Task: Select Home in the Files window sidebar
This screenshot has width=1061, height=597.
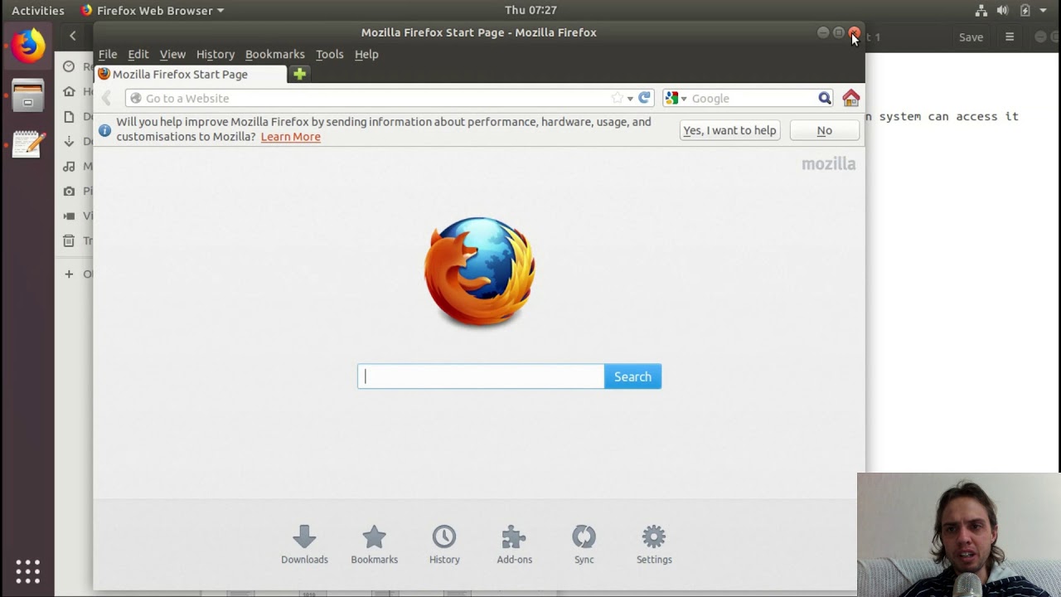Action: click(x=69, y=91)
